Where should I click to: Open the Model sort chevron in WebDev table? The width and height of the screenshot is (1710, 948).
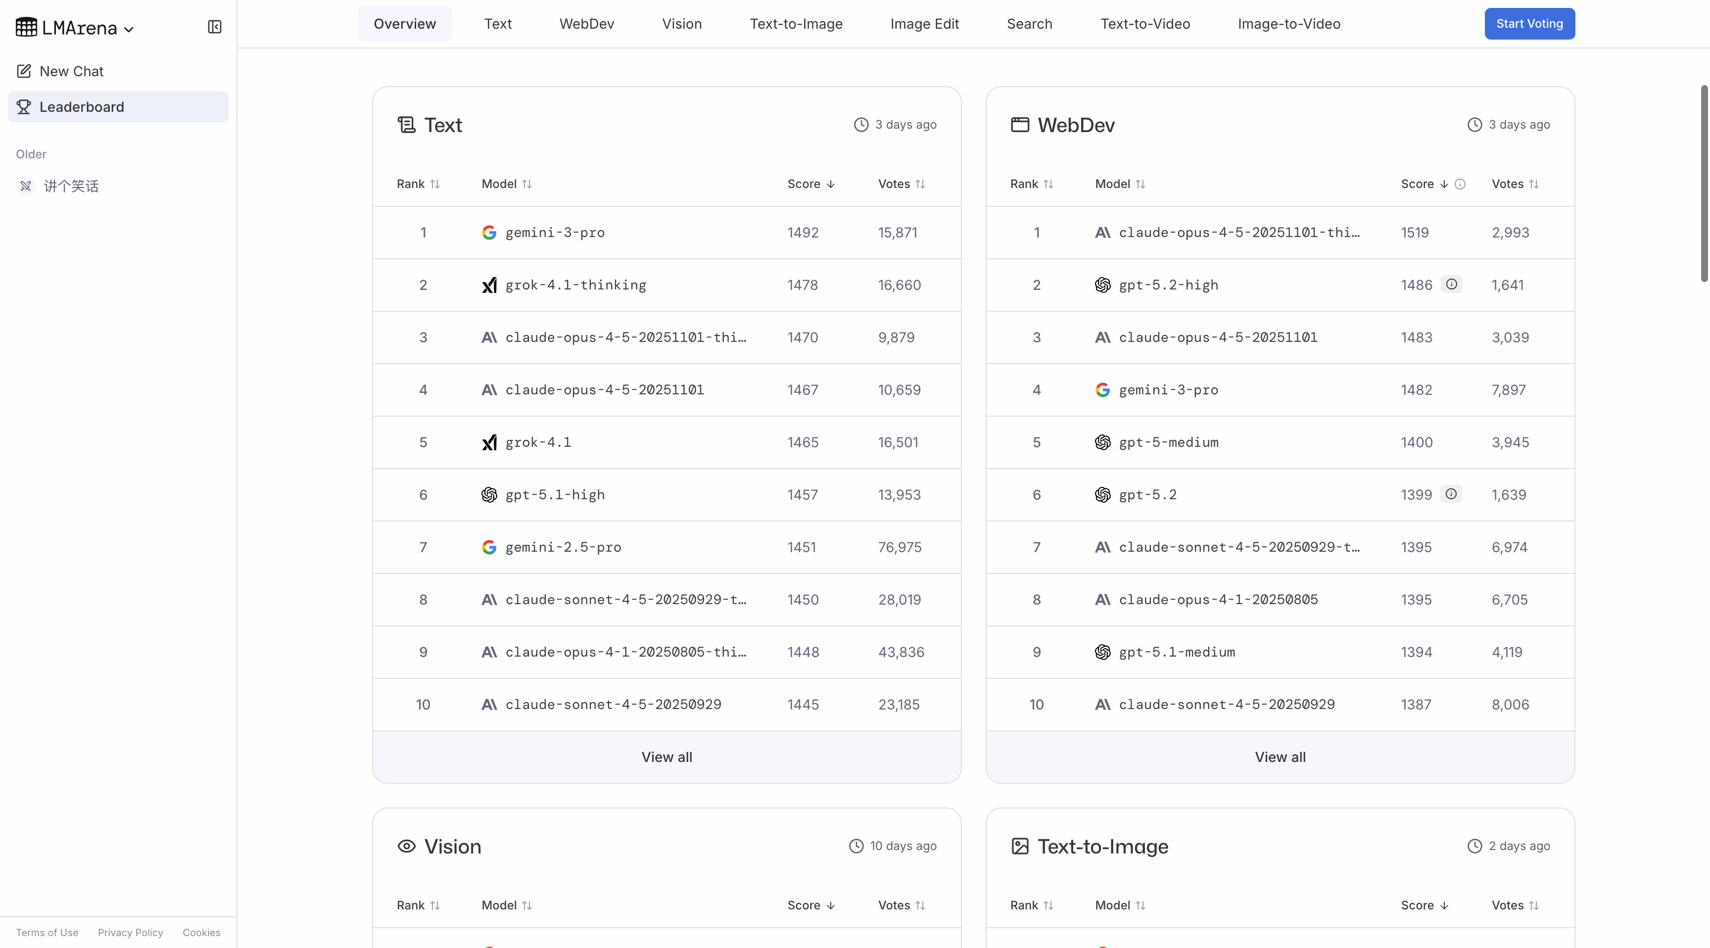pos(1141,184)
